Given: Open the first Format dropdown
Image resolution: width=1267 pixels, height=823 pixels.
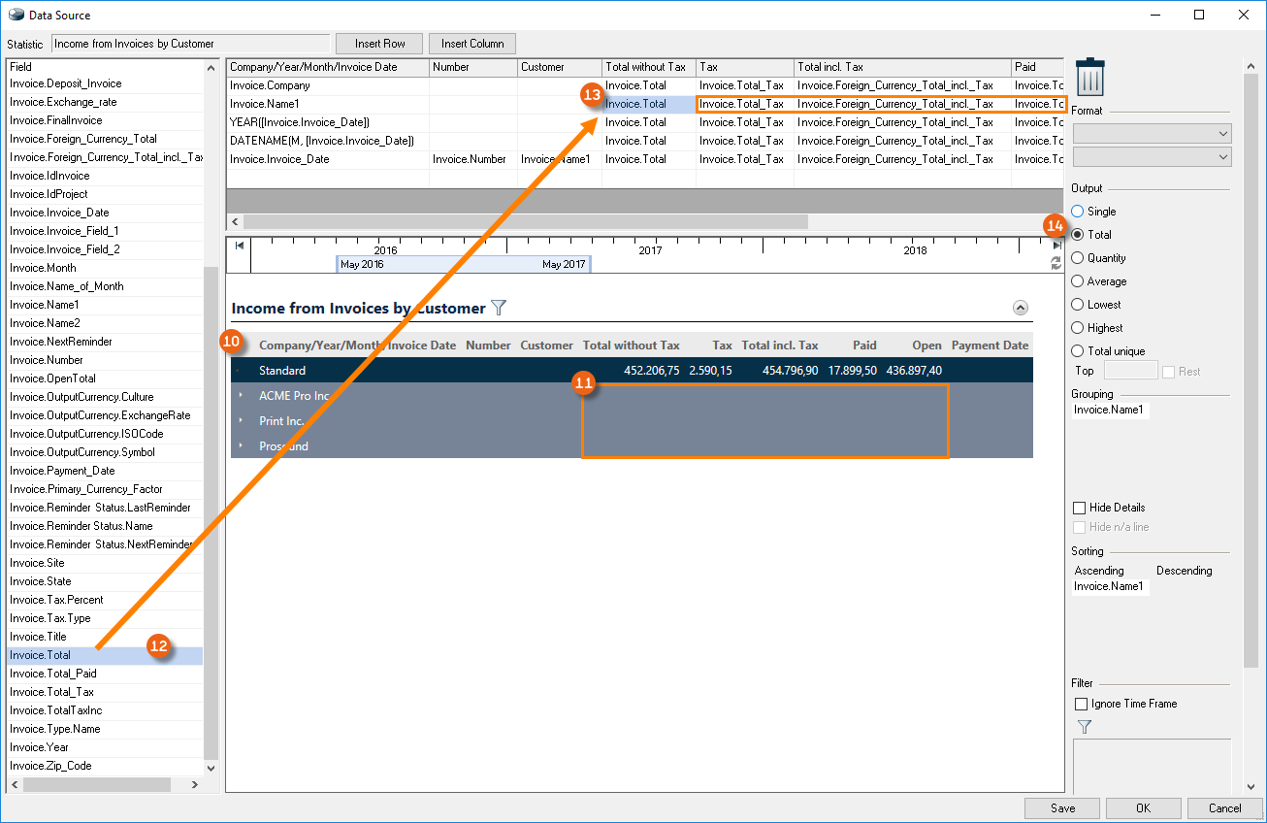Looking at the screenshot, I should coord(1152,134).
